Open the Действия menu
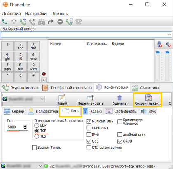Screen dimensions: 173x169 click(x=12, y=14)
